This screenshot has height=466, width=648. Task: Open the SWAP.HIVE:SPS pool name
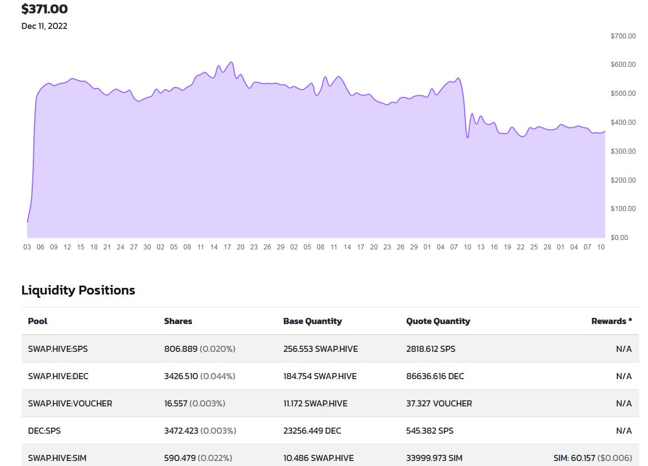[x=58, y=349]
